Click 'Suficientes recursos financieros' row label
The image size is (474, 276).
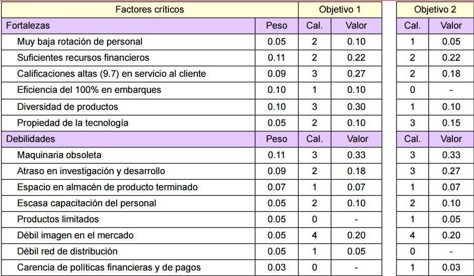(x=83, y=58)
